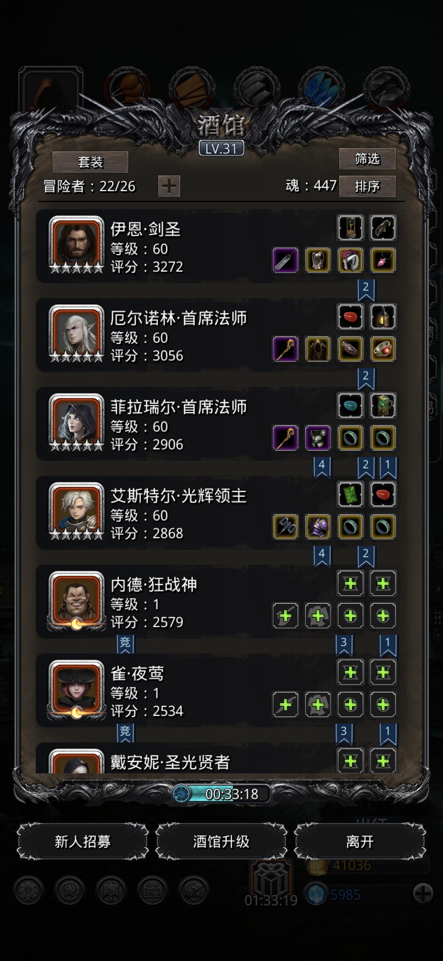Add weapon to 内德·狂战神's empty slot

pos(285,616)
